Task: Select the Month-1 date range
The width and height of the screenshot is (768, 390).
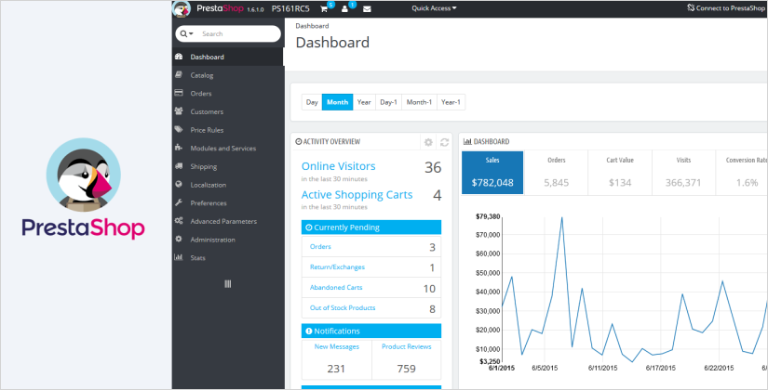Action: (418, 102)
